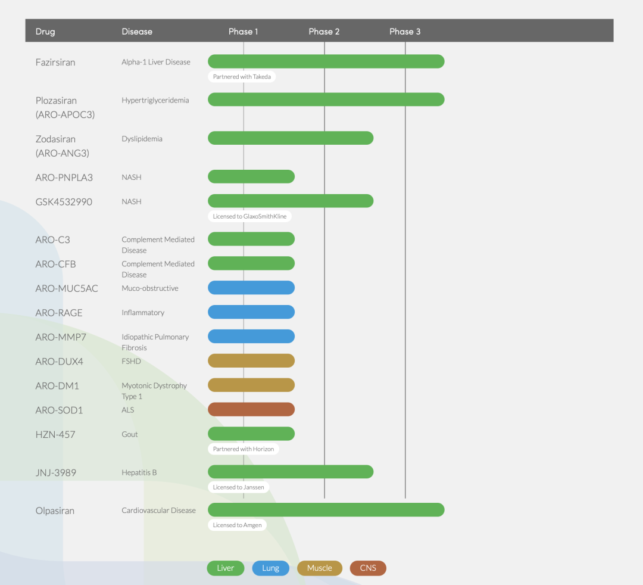Click the Phase 3 column header
643x585 pixels.
tap(405, 32)
